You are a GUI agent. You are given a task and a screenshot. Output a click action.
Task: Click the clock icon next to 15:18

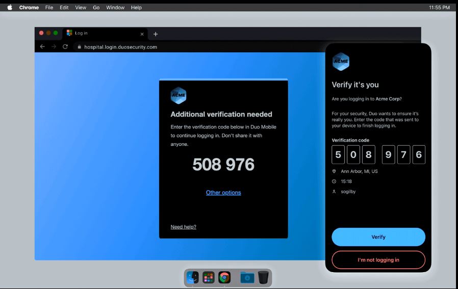[x=334, y=181]
